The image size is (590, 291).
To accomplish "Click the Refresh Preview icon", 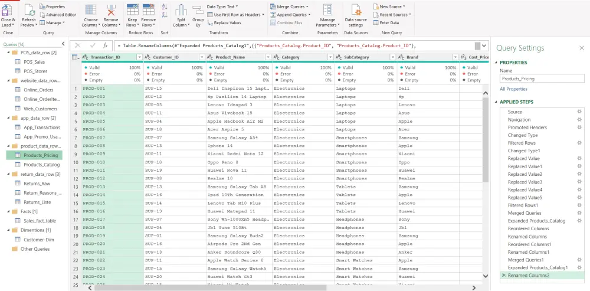I will pyautogui.click(x=29, y=10).
